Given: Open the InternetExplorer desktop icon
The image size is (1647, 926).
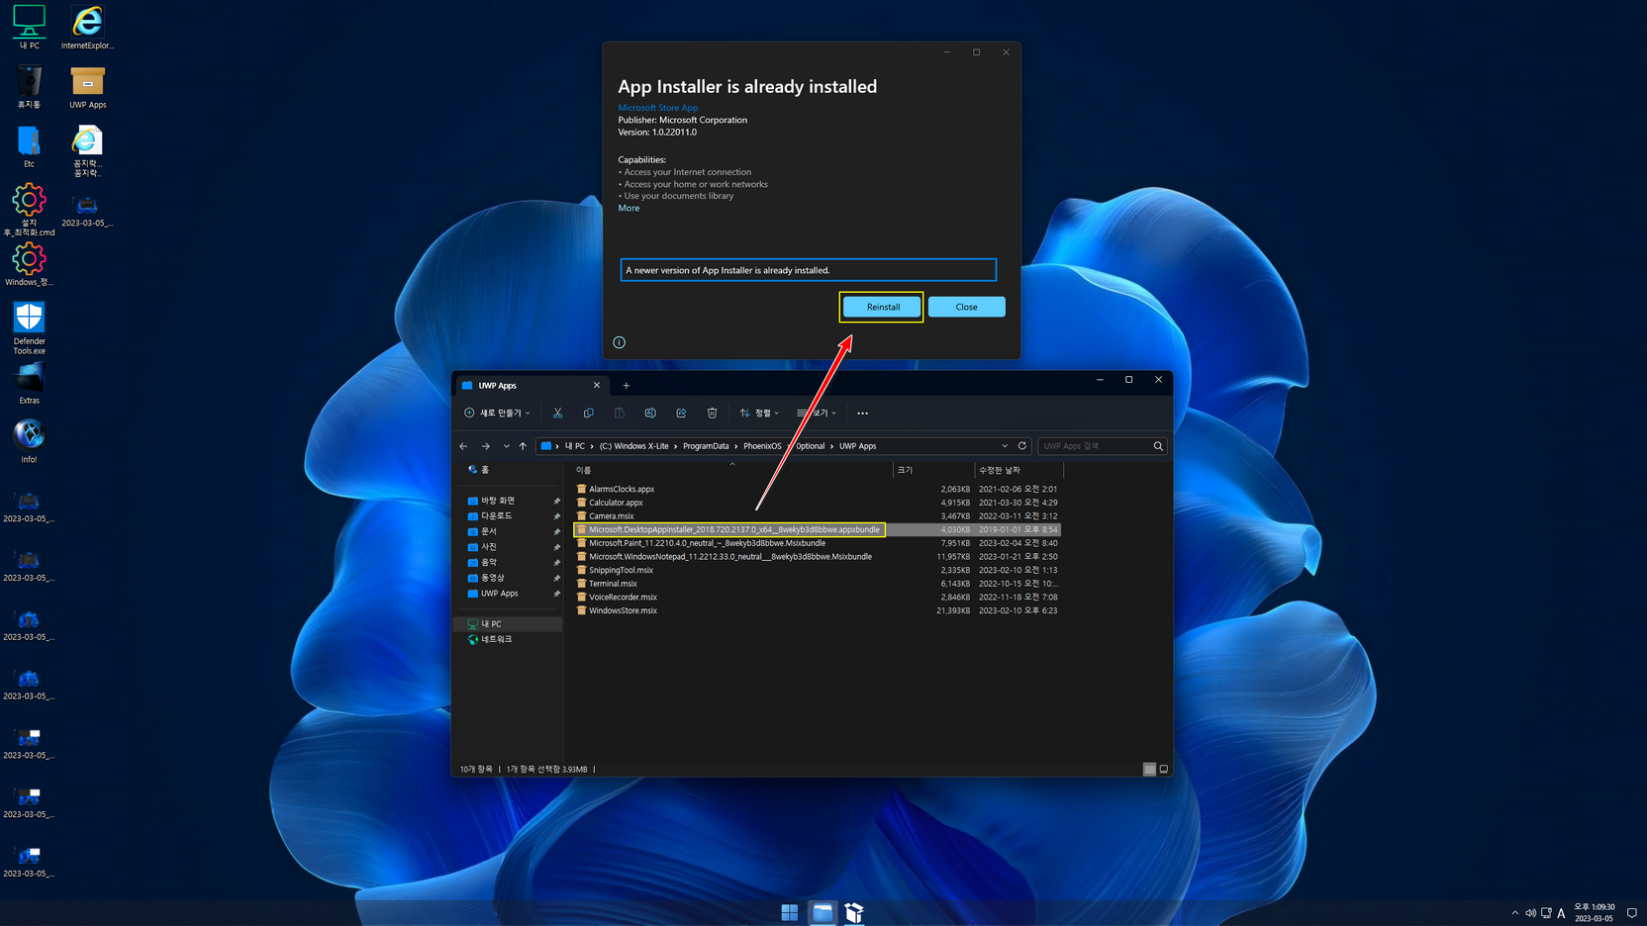Looking at the screenshot, I should [x=87, y=28].
